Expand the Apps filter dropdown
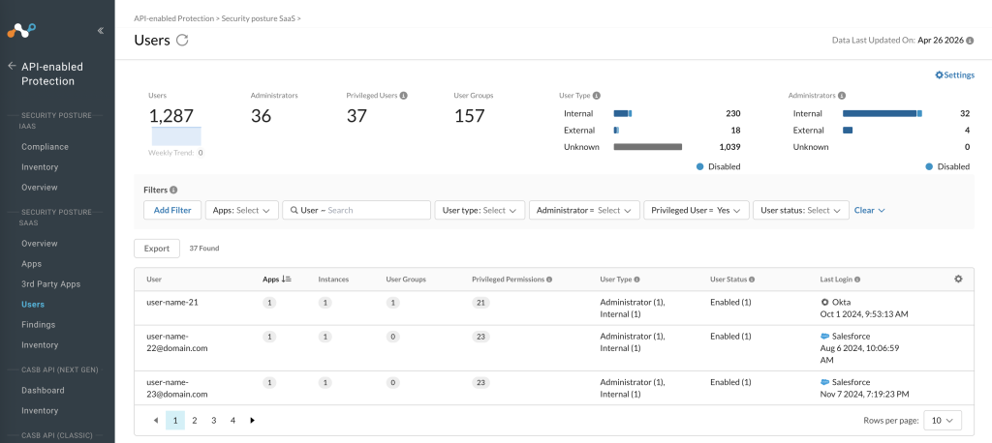The image size is (992, 443). pos(241,211)
